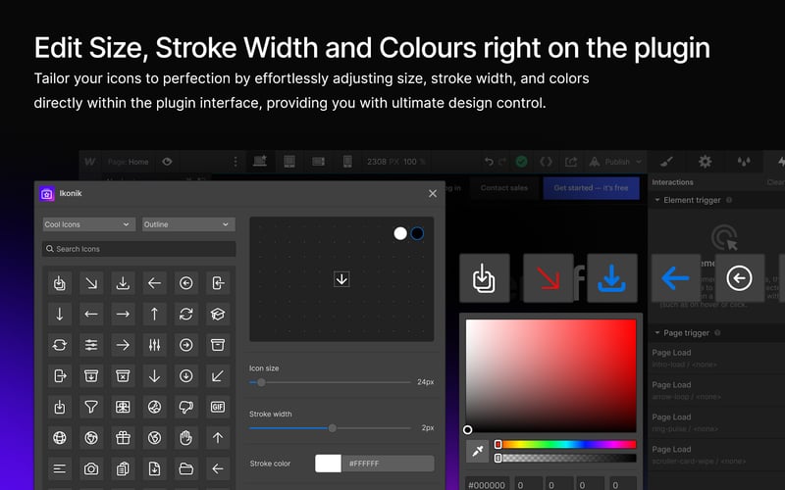This screenshot has width=785, height=490.
Task: Click the rainbow hue slider
Action: tap(566, 445)
